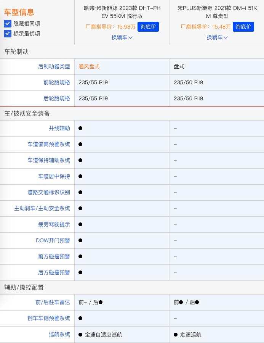Open the 后方碰撞预警 link

click(x=54, y=272)
